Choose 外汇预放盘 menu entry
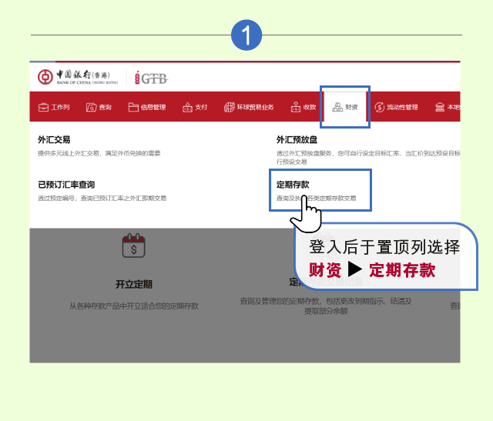493x421 pixels. 296,140
